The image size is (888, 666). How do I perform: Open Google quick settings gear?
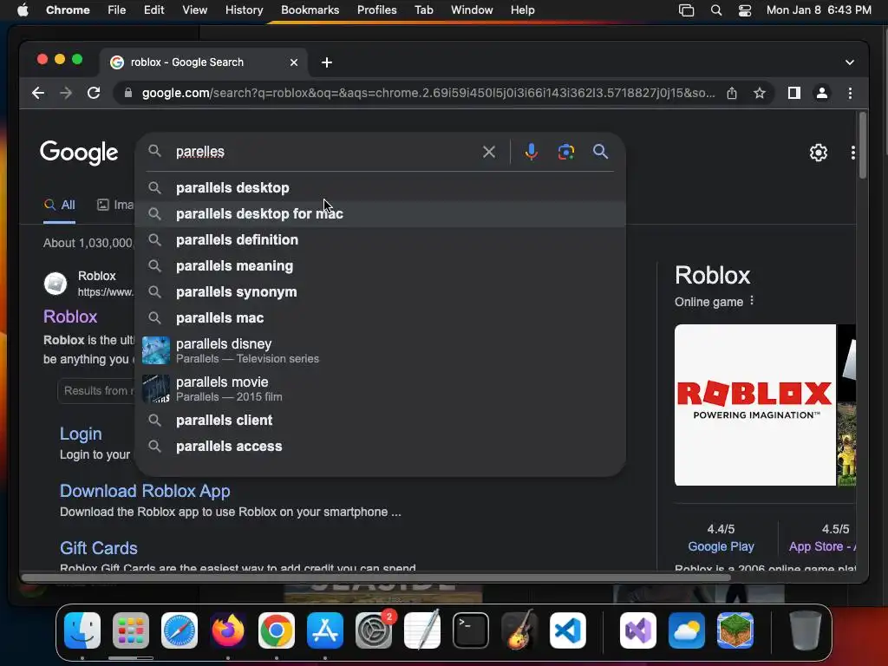818,153
